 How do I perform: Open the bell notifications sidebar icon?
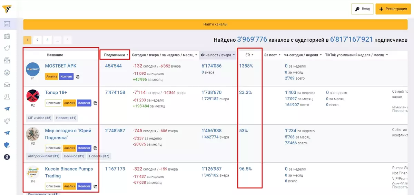(7, 48)
